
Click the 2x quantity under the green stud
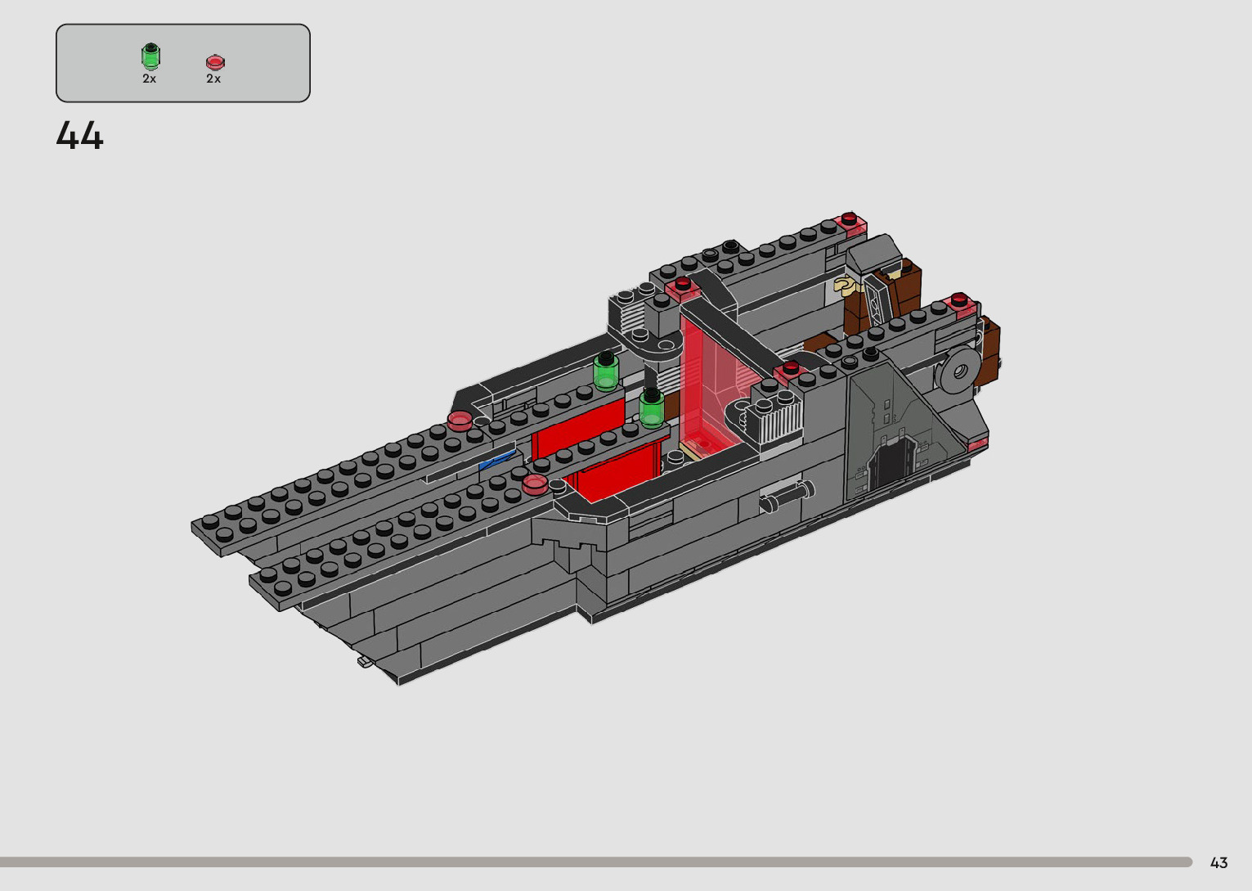click(149, 79)
